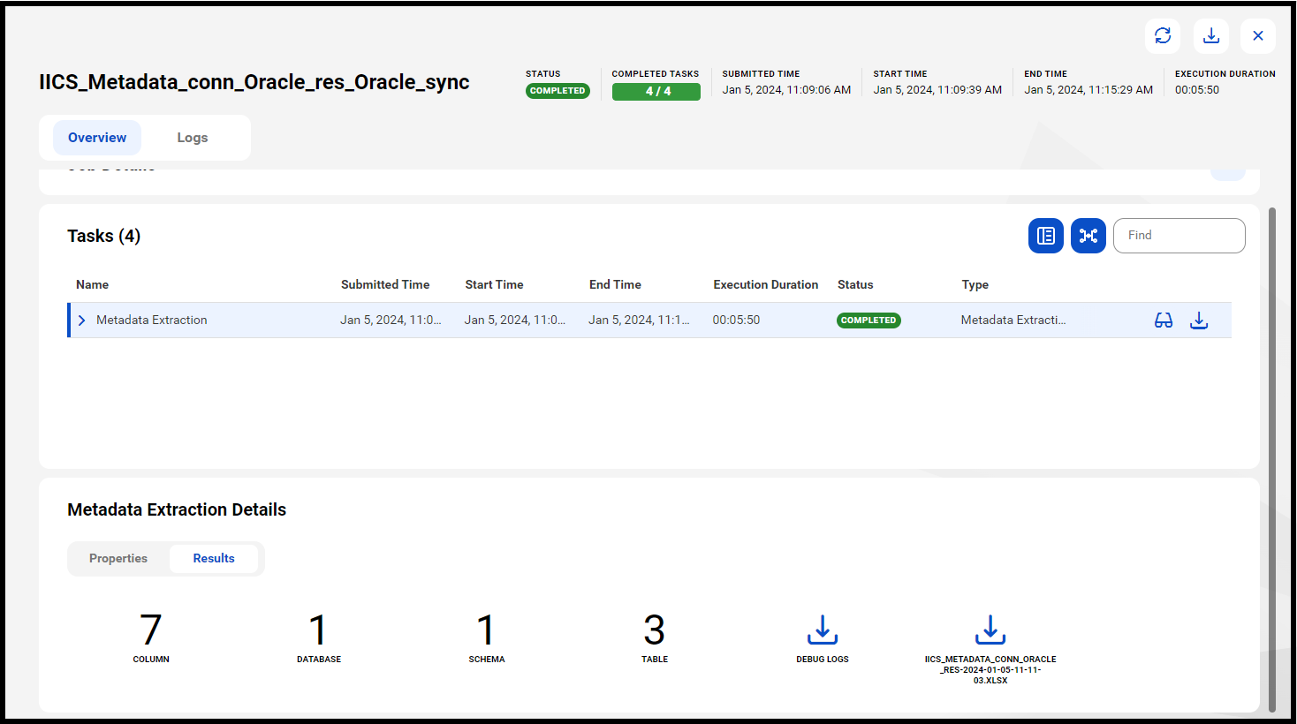This screenshot has height=724, width=1297.
Task: Select the Results tab
Action: (x=214, y=559)
